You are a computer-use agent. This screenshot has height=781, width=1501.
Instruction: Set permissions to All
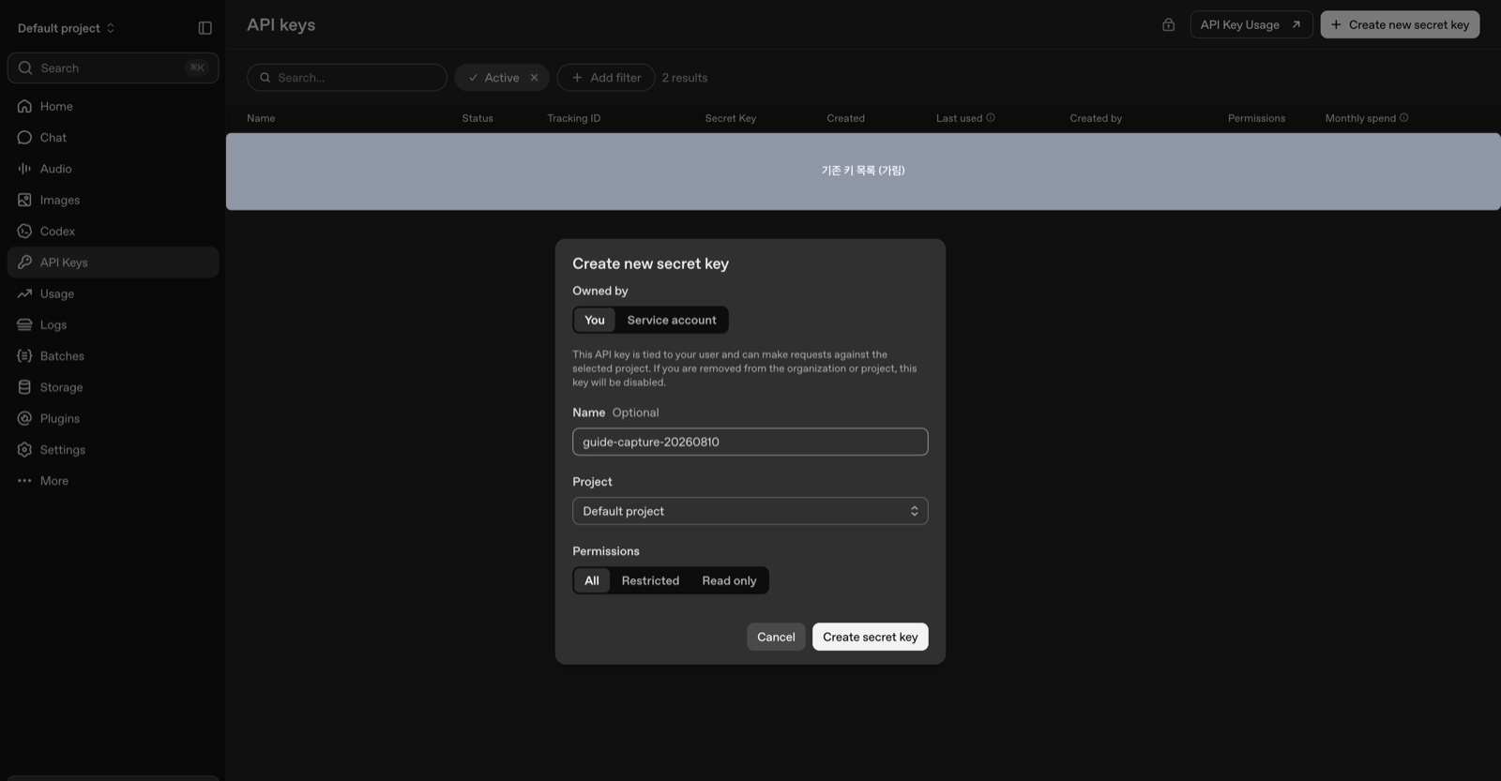592,580
